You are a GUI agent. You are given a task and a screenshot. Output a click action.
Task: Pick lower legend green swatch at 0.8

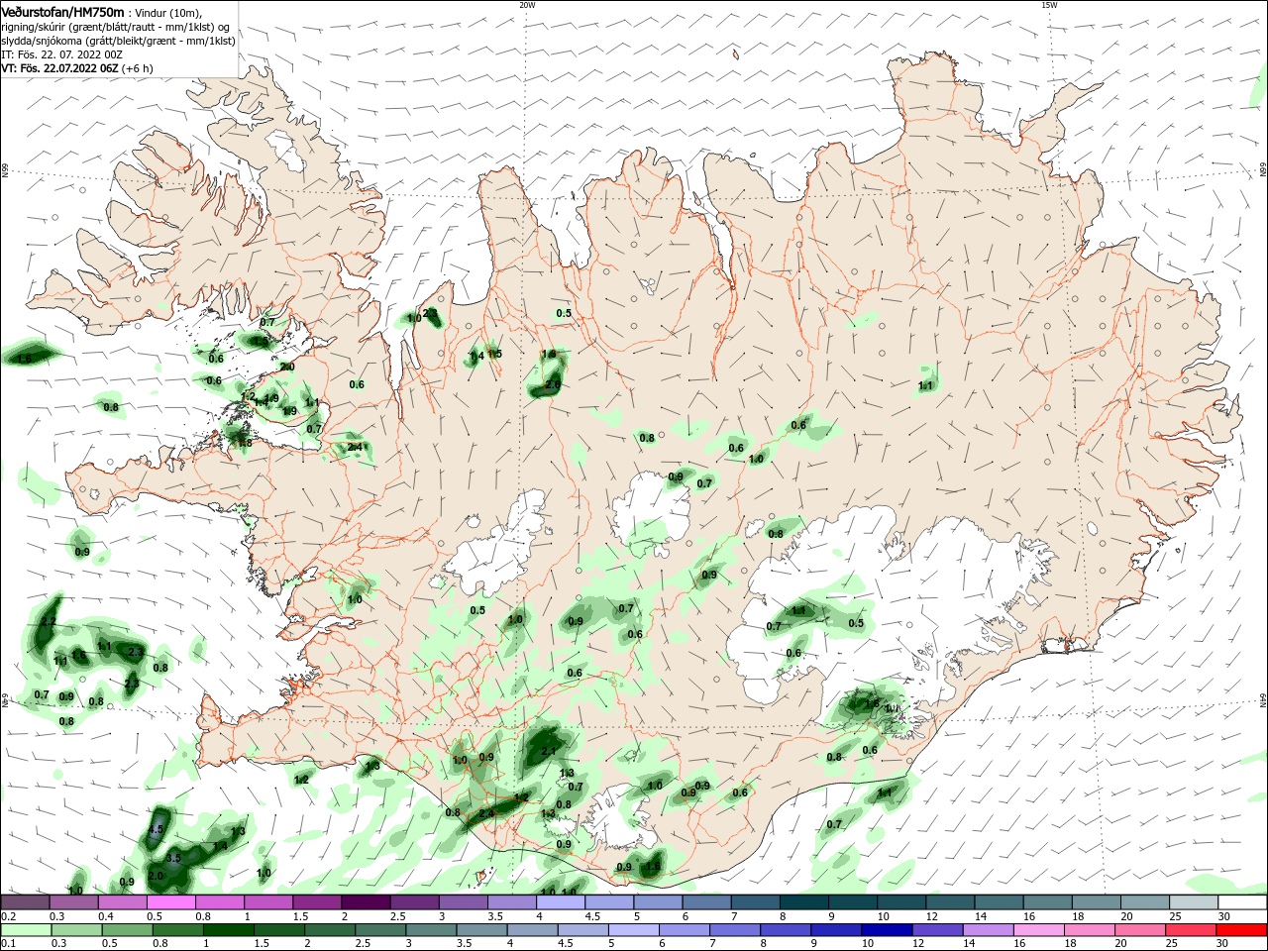[176, 930]
